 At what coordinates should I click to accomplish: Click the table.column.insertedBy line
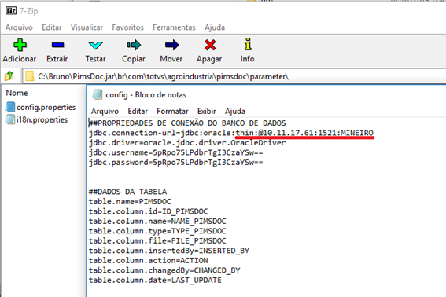[x=169, y=251]
